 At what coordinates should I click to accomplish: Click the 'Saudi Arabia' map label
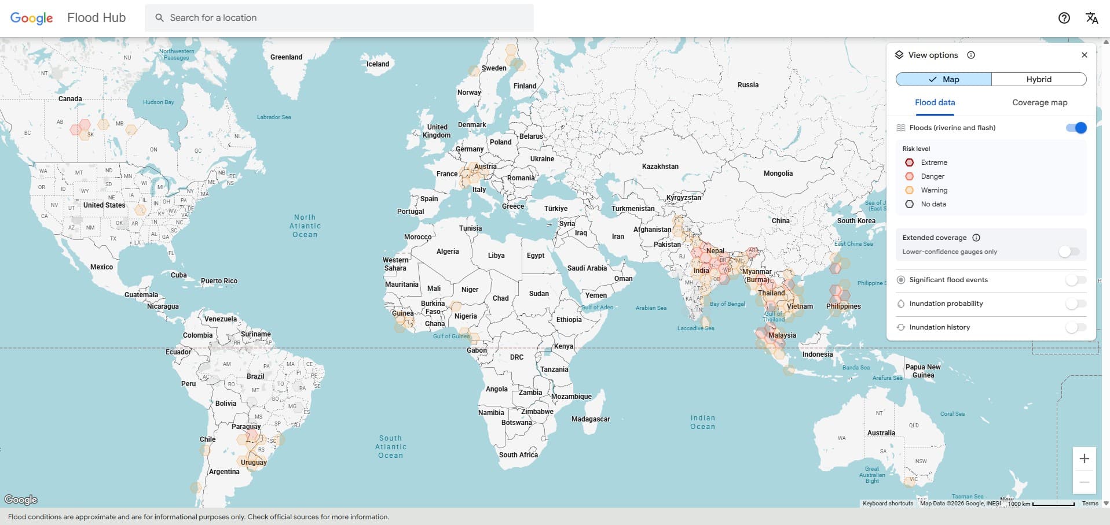click(x=587, y=268)
